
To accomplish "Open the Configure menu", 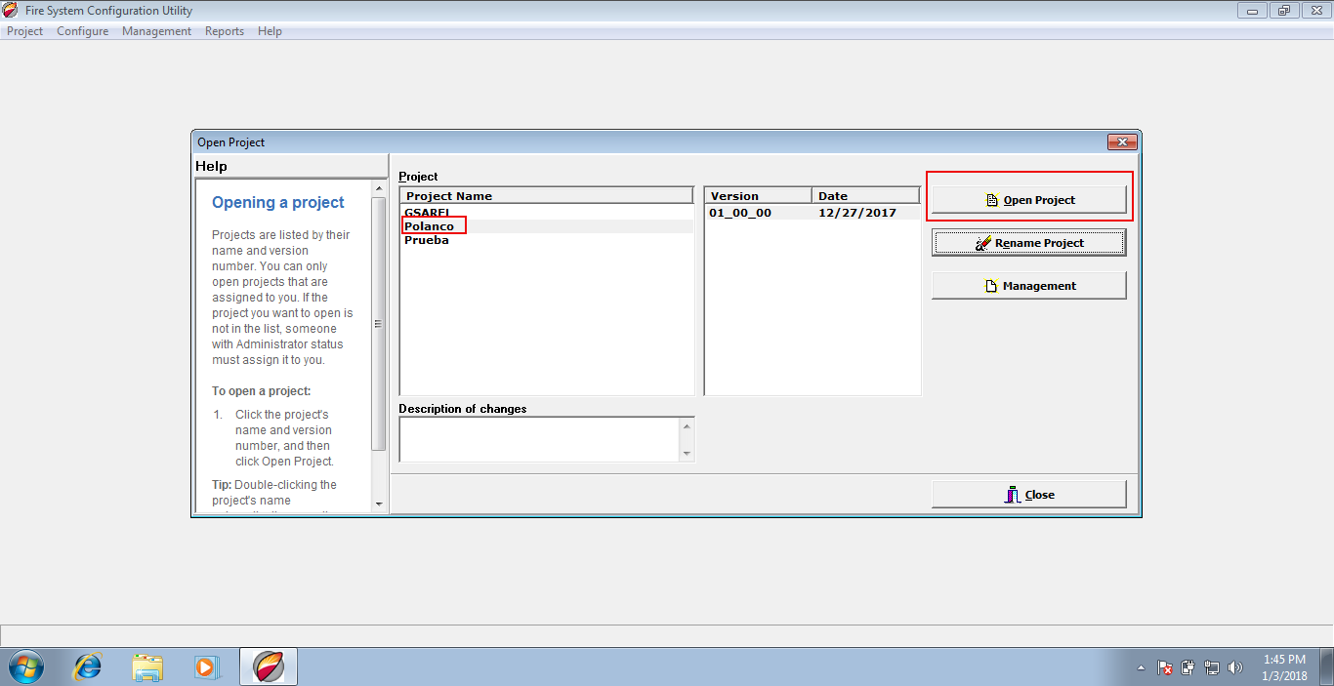I will (82, 30).
